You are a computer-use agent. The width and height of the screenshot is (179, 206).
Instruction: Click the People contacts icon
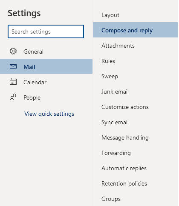click(x=13, y=97)
